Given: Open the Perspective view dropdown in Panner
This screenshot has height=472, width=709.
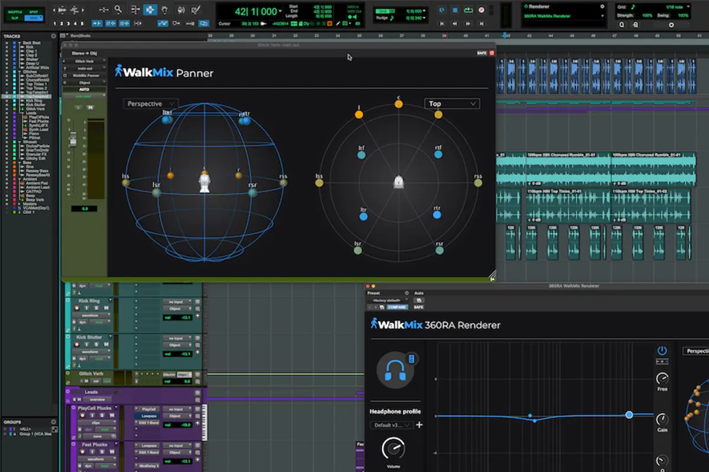Looking at the screenshot, I should pos(151,104).
